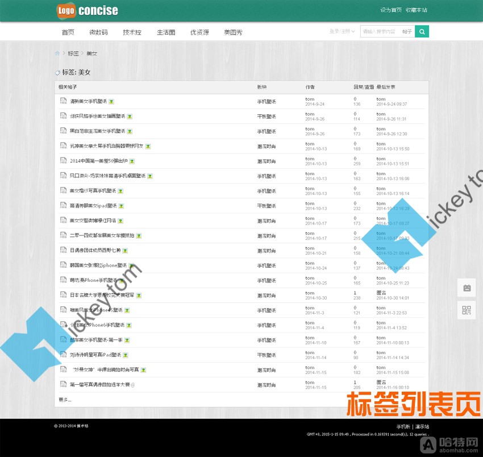The width and height of the screenshot is (483, 457).
Task: Click image icon after 酷车美女手机壁纸-第一季
Action: pyautogui.click(x=127, y=340)
